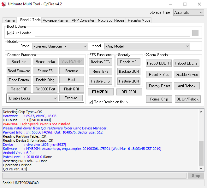Click the Reset EFS button
The width and height of the screenshot is (207, 188).
(x=100, y=71)
